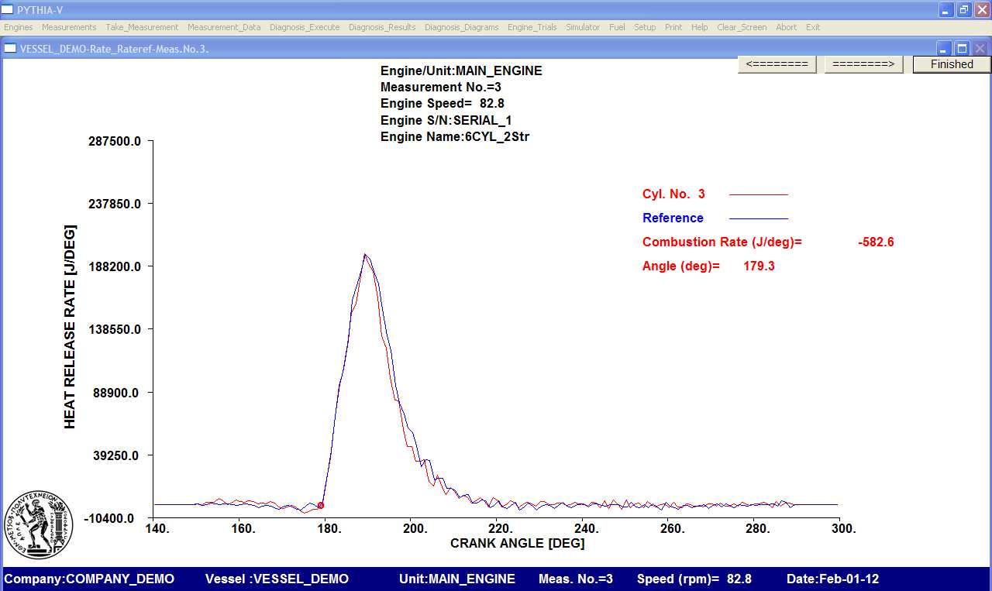Open the Setup menu
The height and width of the screenshot is (591, 992).
(x=645, y=27)
